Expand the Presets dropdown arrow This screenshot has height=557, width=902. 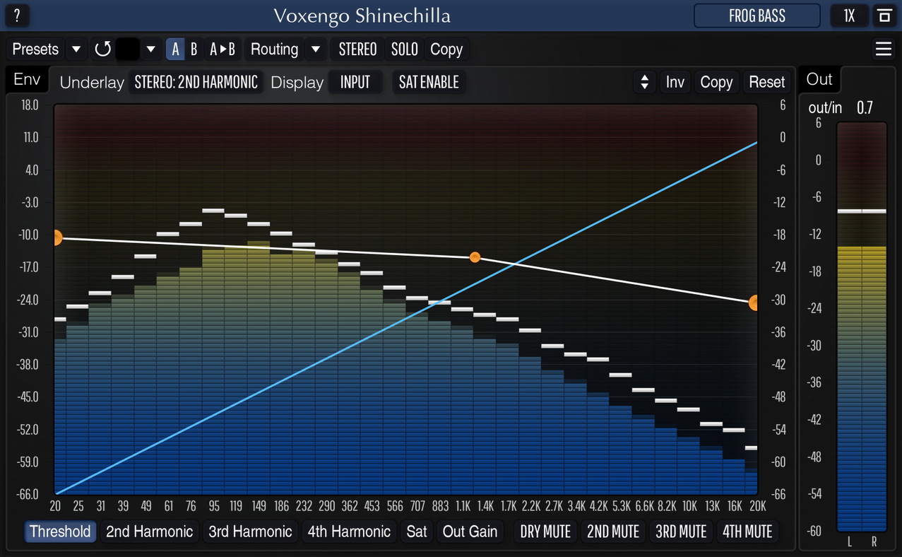pos(77,49)
